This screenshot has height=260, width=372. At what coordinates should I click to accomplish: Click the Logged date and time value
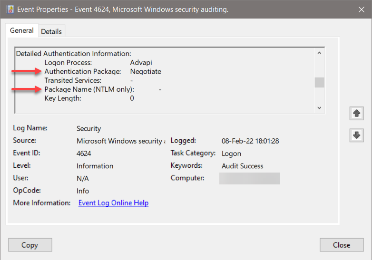(250, 141)
